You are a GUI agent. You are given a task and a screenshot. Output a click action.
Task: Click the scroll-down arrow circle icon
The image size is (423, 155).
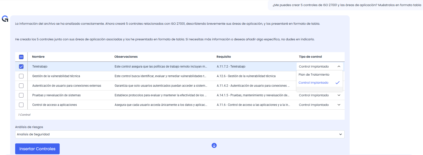coord(214,145)
